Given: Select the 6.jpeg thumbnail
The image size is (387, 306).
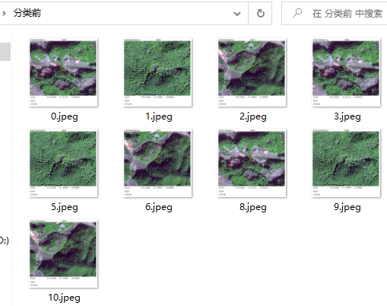Looking at the screenshot, I should tap(157, 163).
